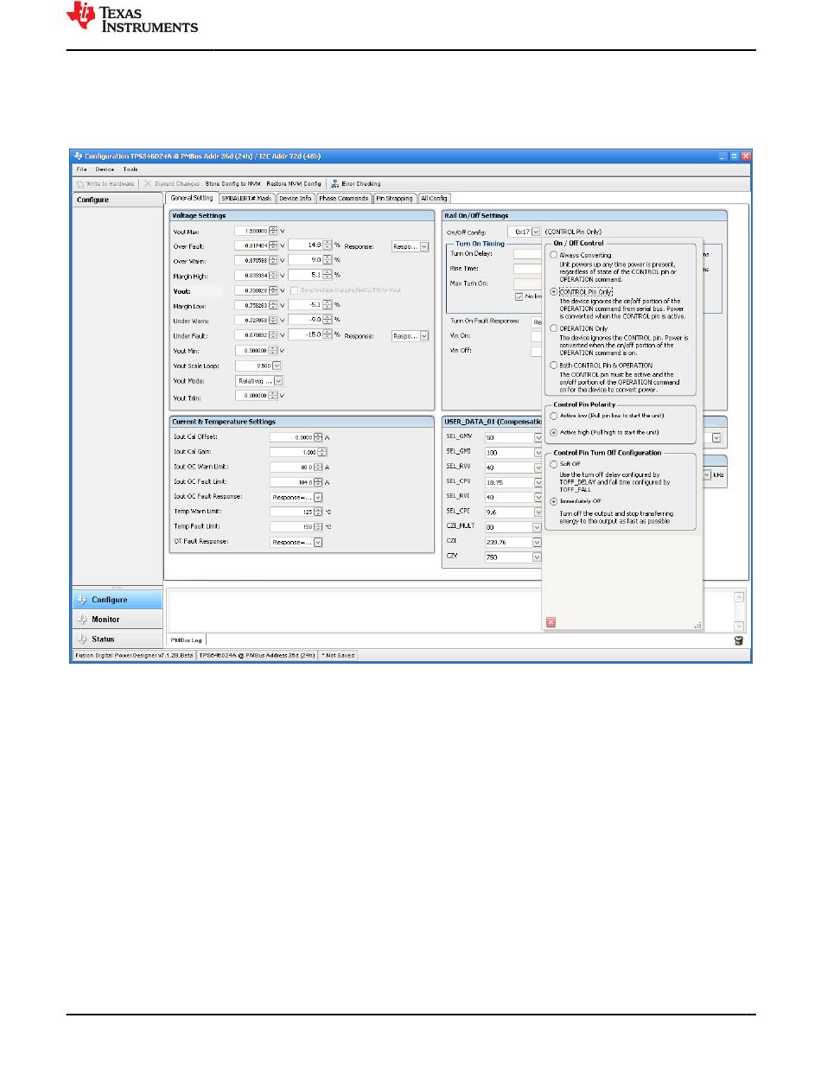
Task: Click the Error Checking toolbar icon
Action: [334, 183]
